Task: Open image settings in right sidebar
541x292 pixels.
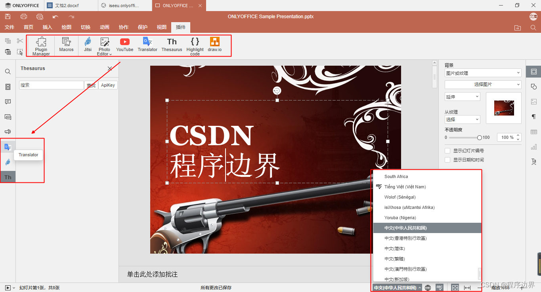Action: [533, 102]
